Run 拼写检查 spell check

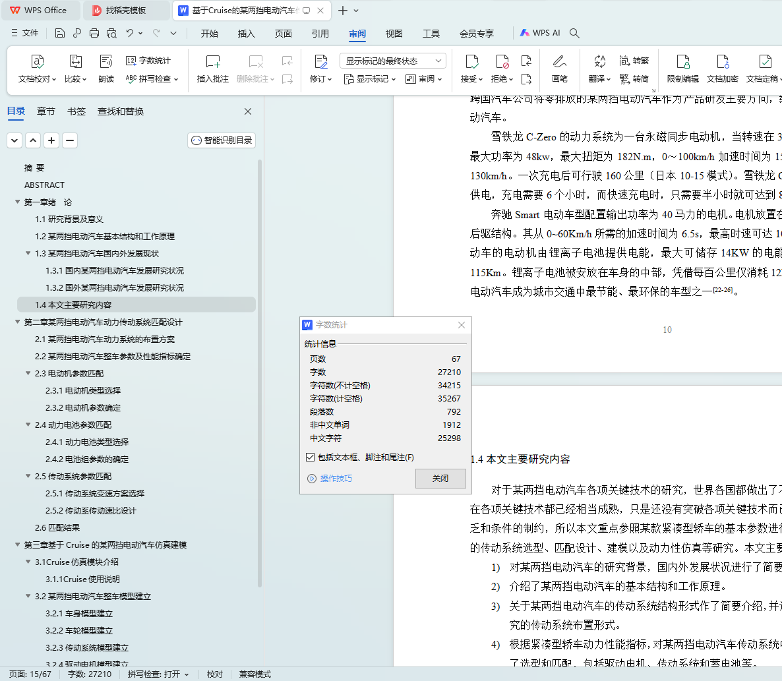152,78
